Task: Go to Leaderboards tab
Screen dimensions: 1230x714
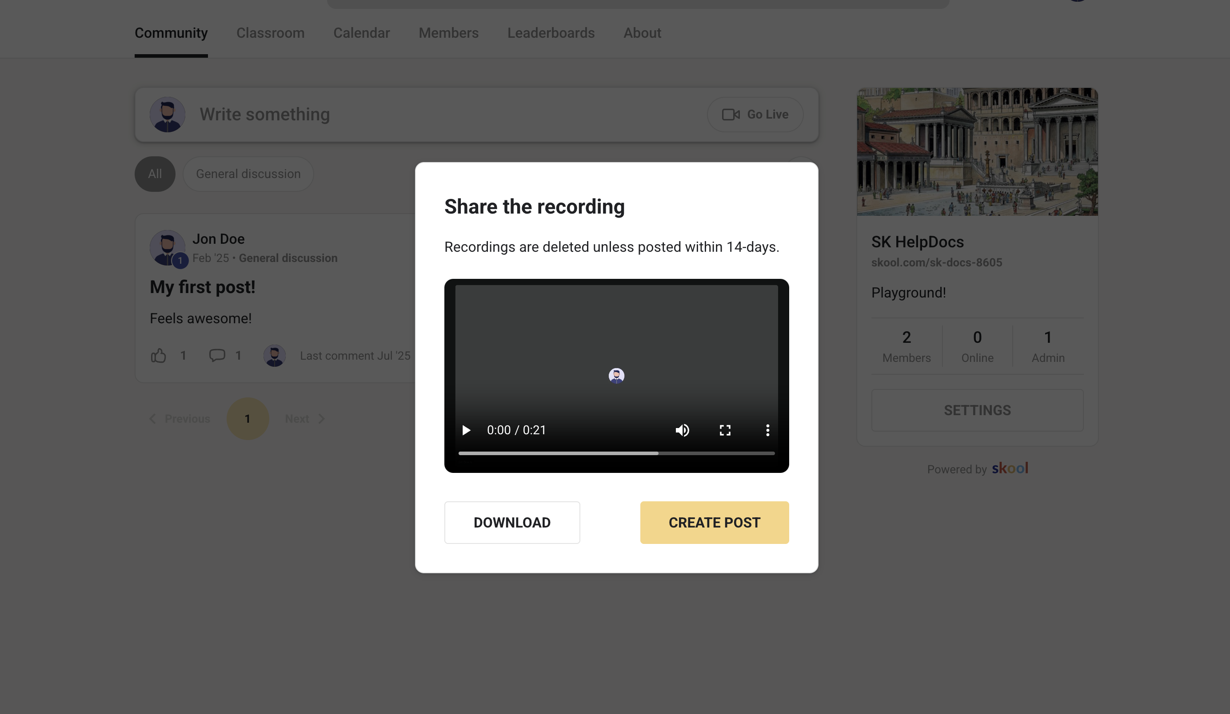Action: 551,33
